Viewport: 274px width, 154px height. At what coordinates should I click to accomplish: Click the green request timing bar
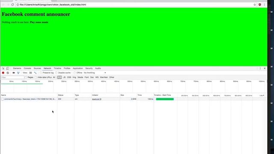[x=165, y=99]
